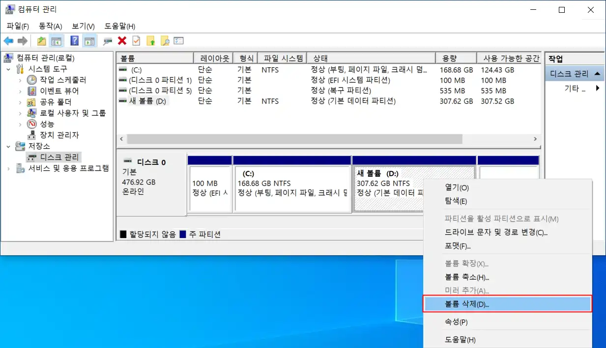
Task: Click the grayed 볼륨 확장(X)... entry
Action: pos(508,264)
